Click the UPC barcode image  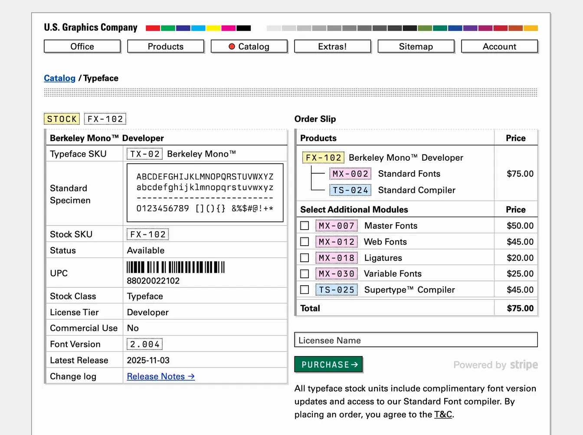[x=176, y=267]
